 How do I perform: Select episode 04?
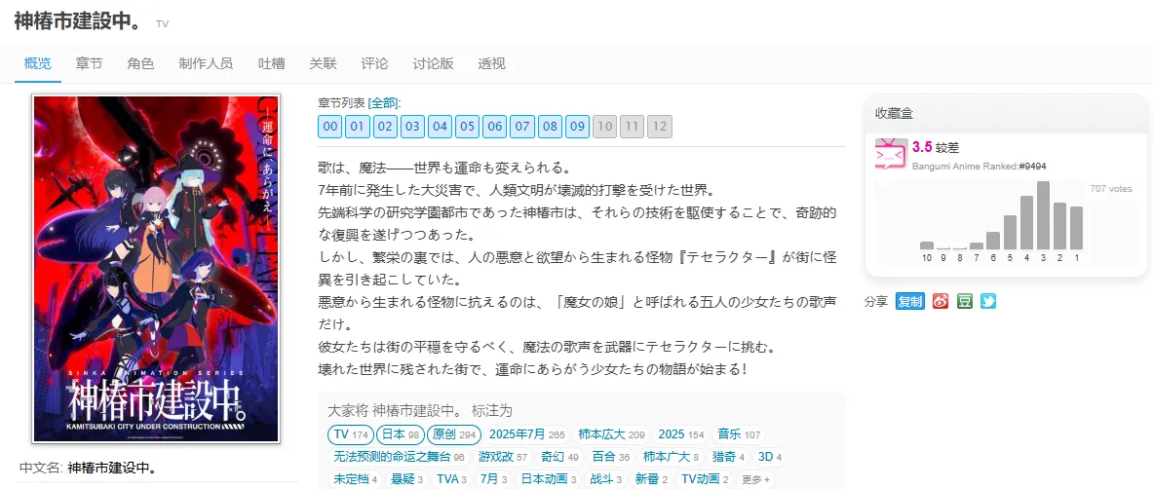pyautogui.click(x=440, y=127)
